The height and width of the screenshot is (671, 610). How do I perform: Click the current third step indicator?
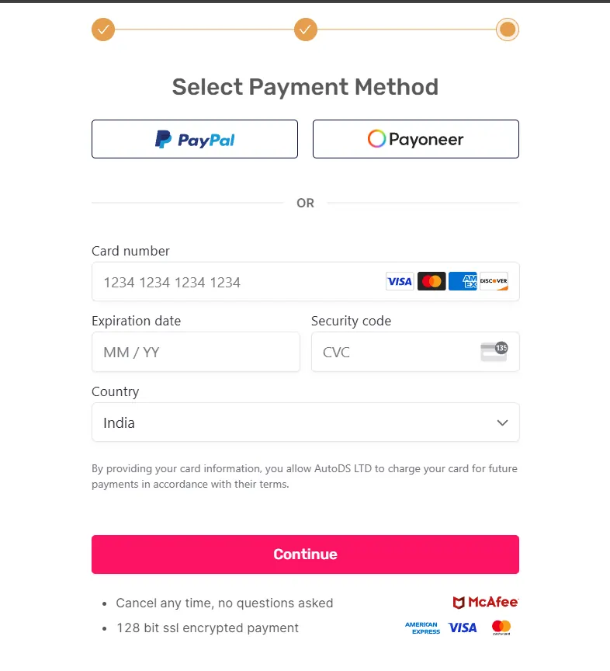(x=508, y=30)
